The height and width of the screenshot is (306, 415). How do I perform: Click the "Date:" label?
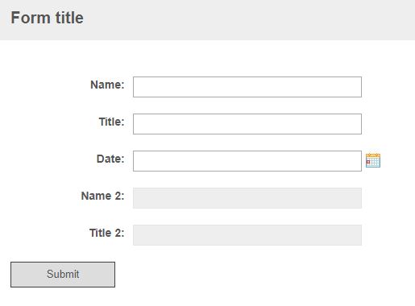(x=110, y=159)
